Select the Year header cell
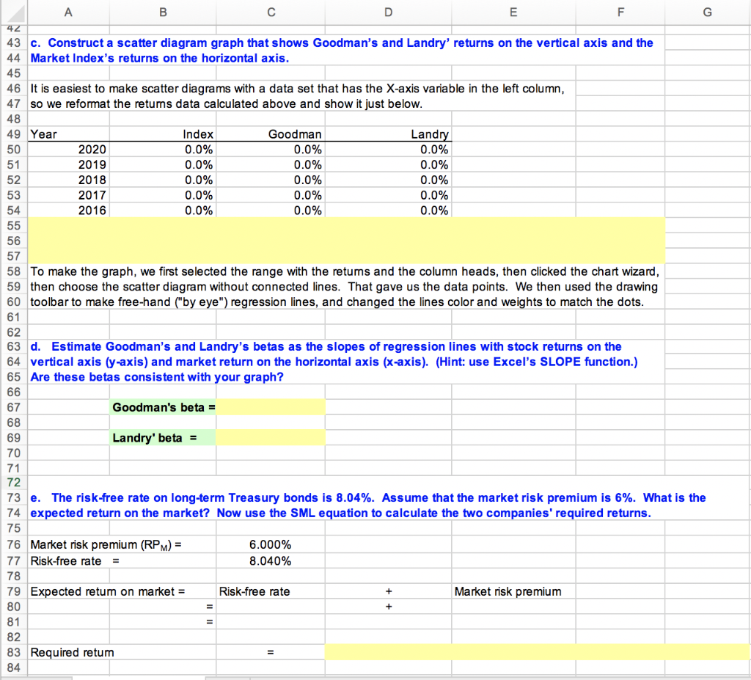The image size is (751, 680). point(67,134)
